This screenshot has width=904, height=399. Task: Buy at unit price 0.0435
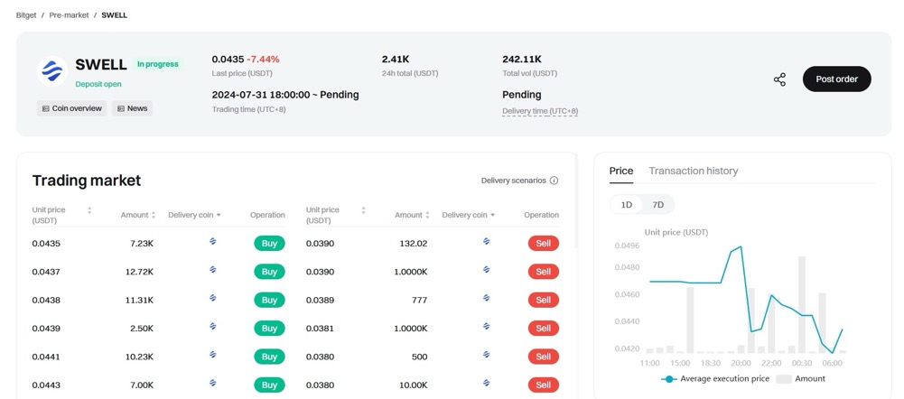[x=269, y=244]
